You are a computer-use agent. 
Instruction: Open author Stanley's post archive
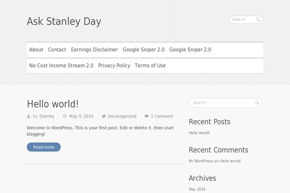click(47, 116)
